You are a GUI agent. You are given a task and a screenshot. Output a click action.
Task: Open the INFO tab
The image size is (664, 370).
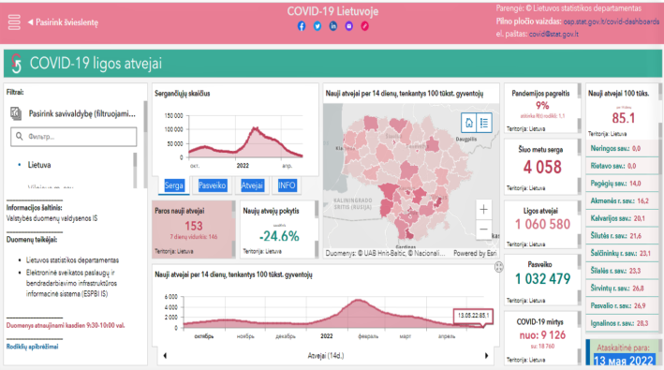click(287, 185)
